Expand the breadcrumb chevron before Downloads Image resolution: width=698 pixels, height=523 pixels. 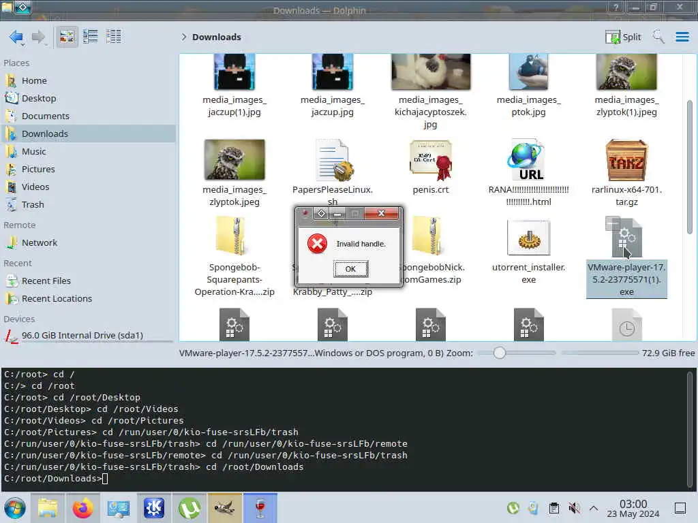pyautogui.click(x=183, y=37)
